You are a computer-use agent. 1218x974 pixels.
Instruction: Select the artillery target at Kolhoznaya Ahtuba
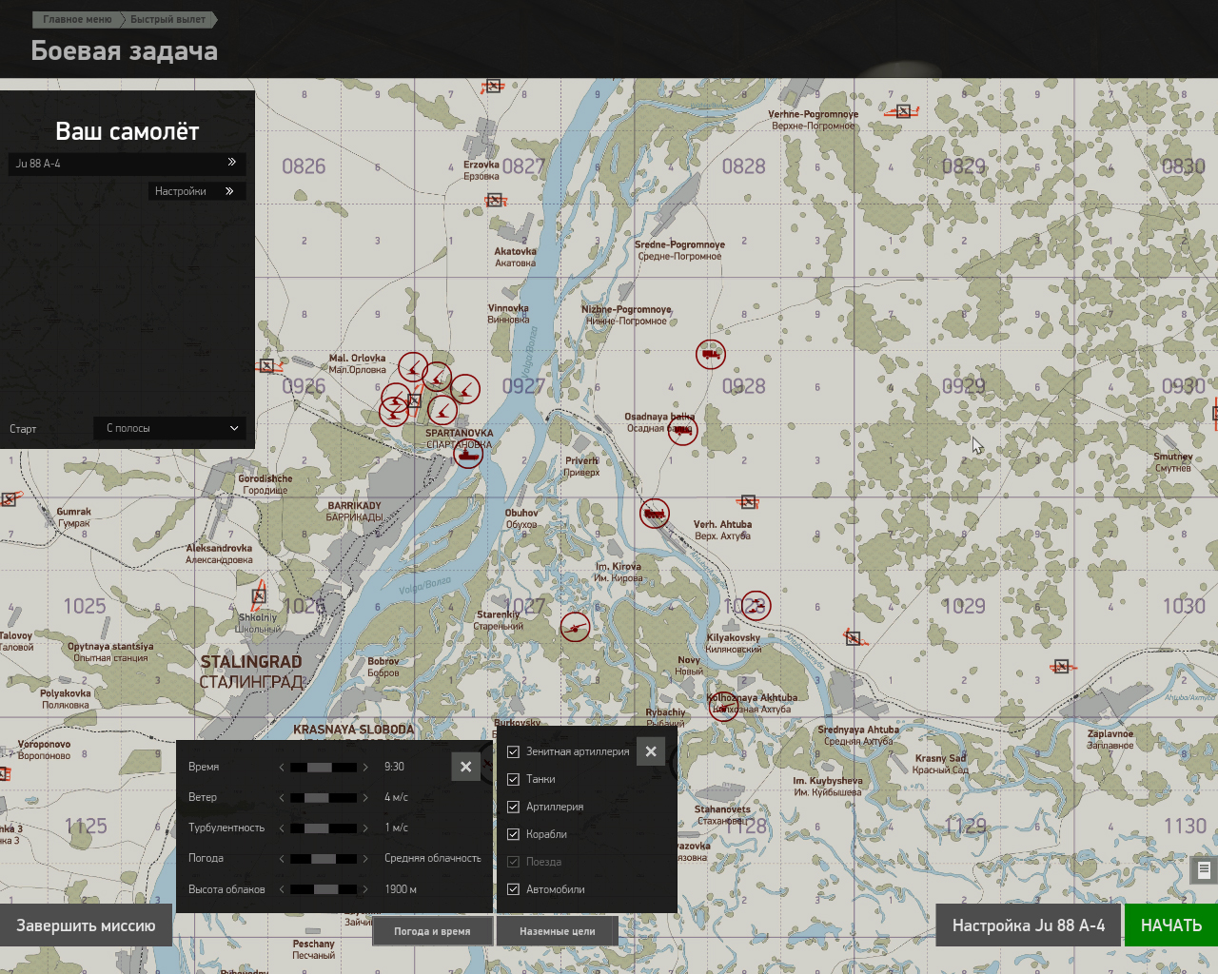723,706
